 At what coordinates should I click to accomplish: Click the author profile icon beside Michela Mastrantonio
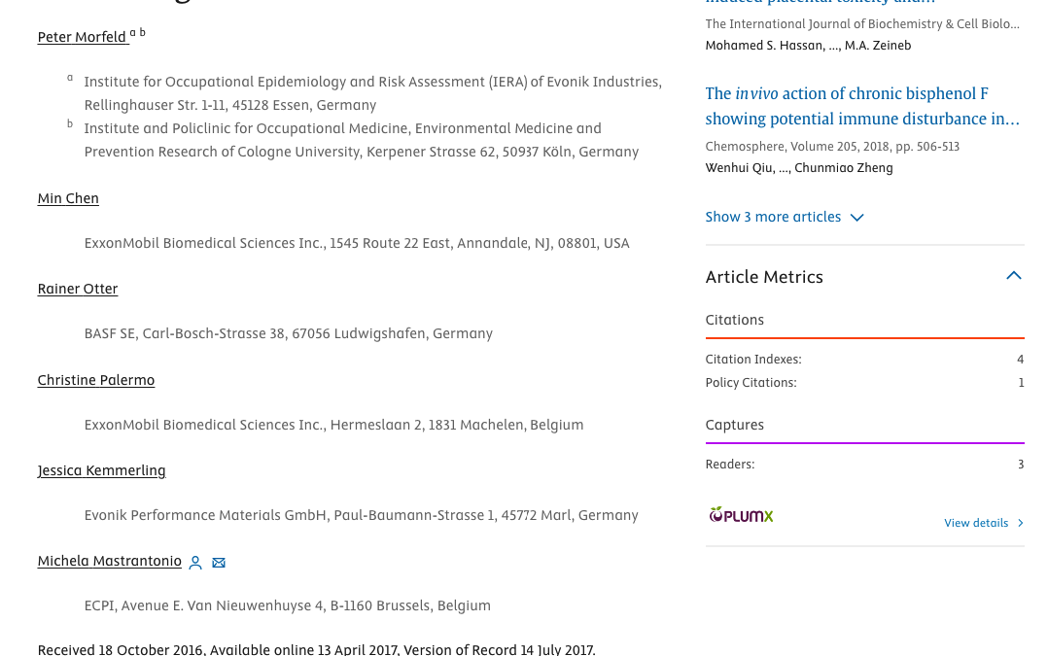[195, 563]
